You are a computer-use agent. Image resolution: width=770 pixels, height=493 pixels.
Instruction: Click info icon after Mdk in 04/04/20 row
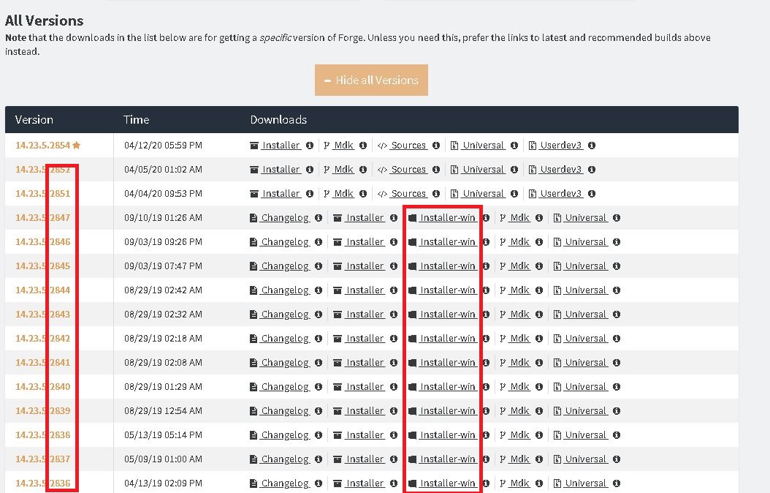[363, 194]
